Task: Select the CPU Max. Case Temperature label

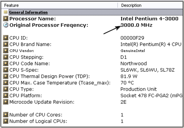Action: (60, 83)
